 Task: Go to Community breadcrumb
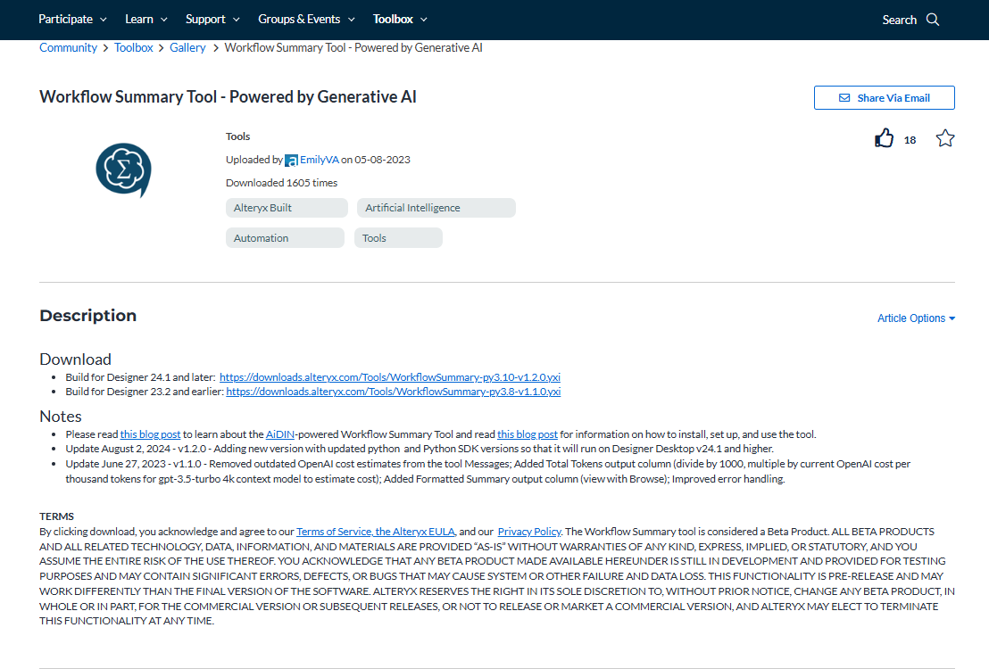point(68,48)
